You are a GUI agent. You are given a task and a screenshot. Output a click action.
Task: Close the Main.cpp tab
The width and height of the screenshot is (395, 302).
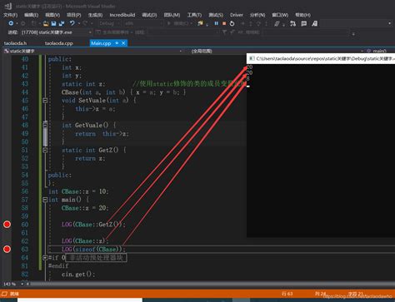pyautogui.click(x=123, y=43)
